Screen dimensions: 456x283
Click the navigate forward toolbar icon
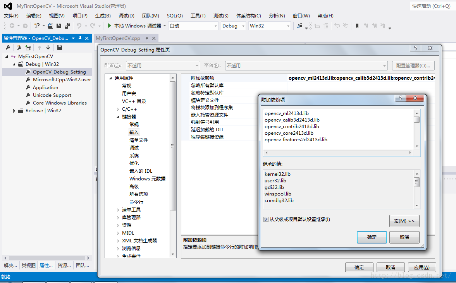pos(25,26)
